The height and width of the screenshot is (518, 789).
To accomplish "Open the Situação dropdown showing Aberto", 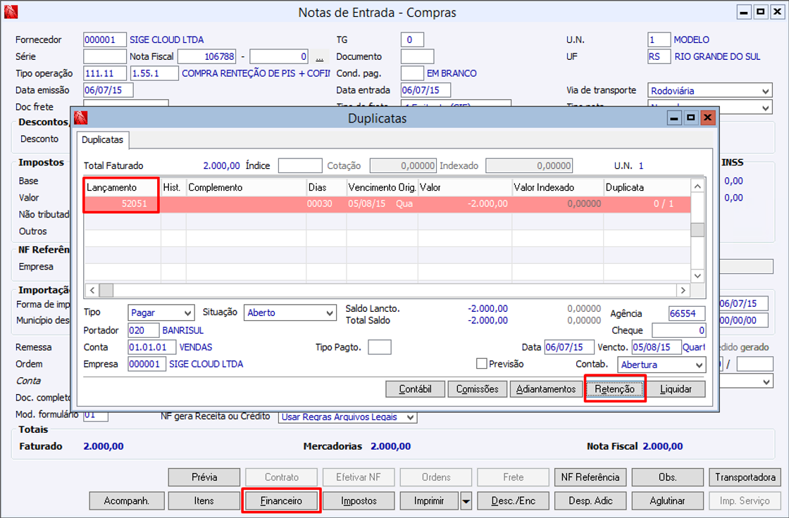I will click(x=330, y=313).
